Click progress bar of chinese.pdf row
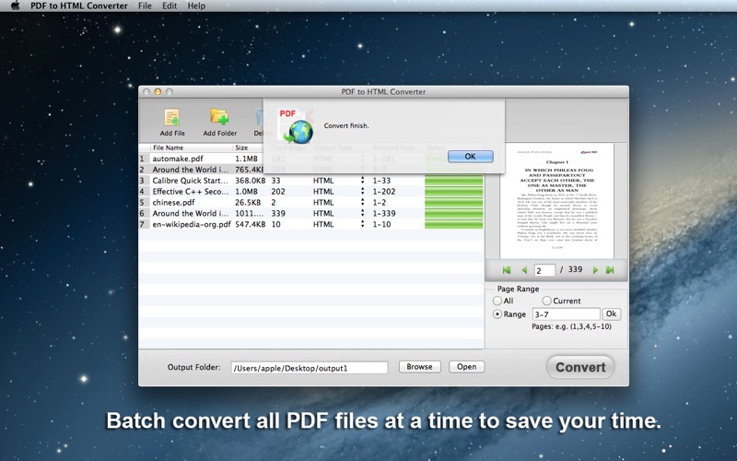 pos(453,202)
